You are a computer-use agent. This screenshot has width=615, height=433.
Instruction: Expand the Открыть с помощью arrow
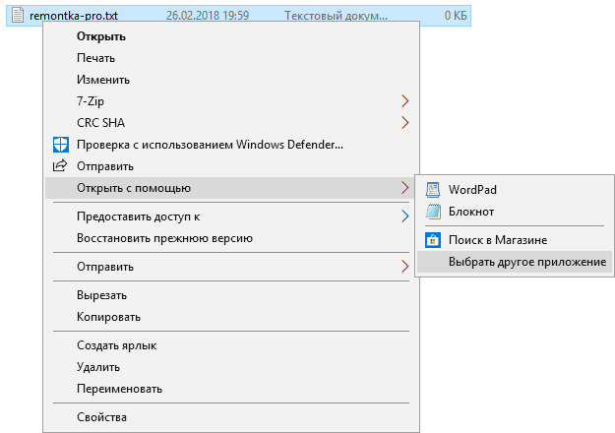pos(405,188)
